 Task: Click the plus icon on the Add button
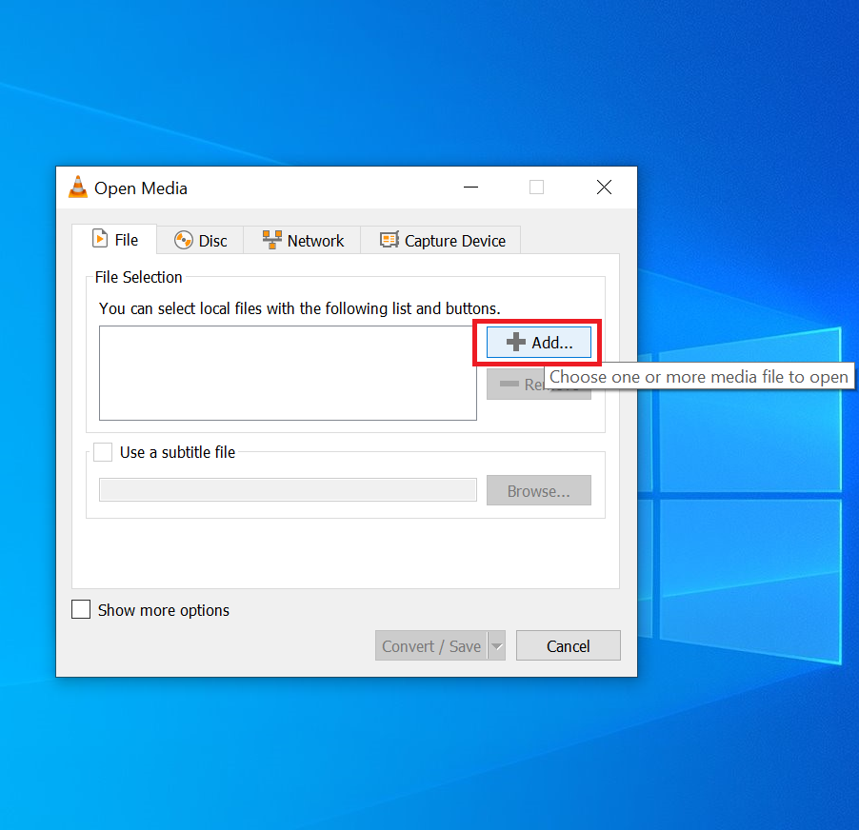[x=515, y=342]
